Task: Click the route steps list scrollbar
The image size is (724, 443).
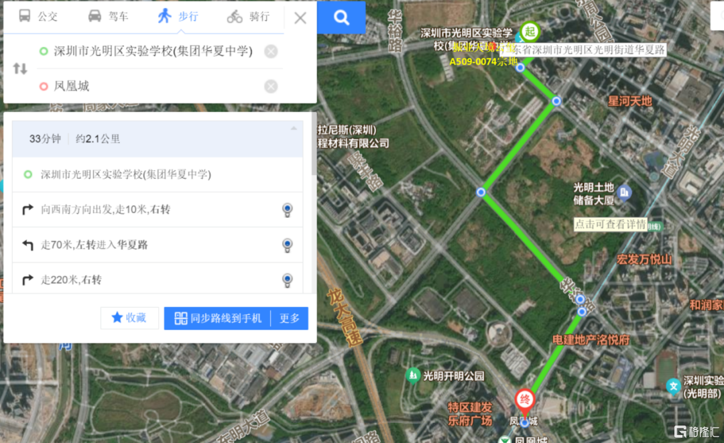Action: click(x=314, y=144)
